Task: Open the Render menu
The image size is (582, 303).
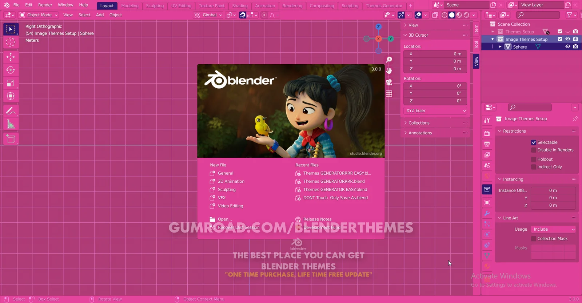Action: click(45, 5)
